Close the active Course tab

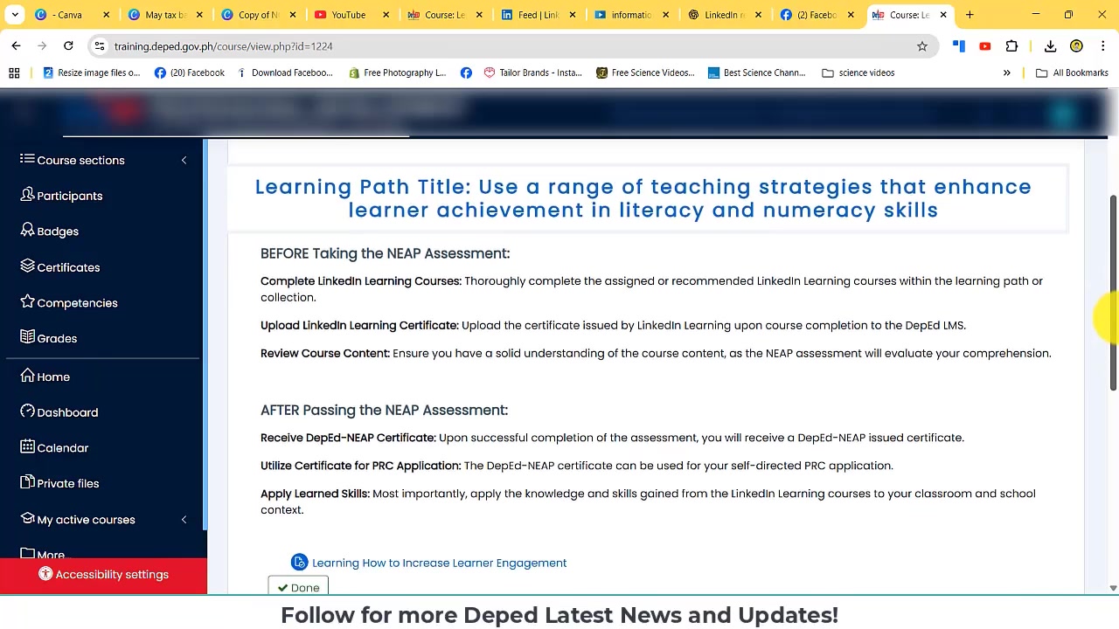click(943, 15)
